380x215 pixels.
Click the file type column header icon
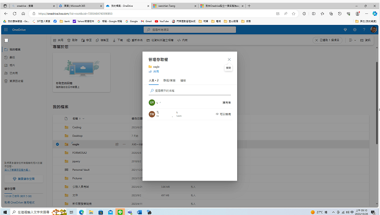tap(66, 119)
